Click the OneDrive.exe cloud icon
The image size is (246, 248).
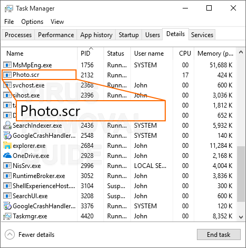click(x=7, y=155)
